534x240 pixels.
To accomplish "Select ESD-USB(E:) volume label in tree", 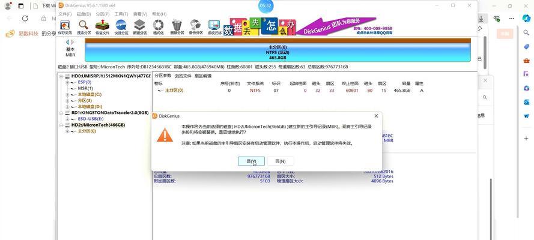I will tap(91, 119).
